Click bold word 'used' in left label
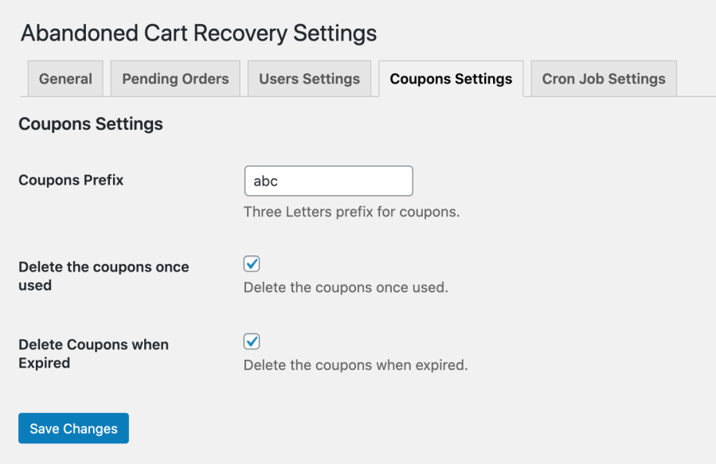This screenshot has width=716, height=464. pos(35,286)
